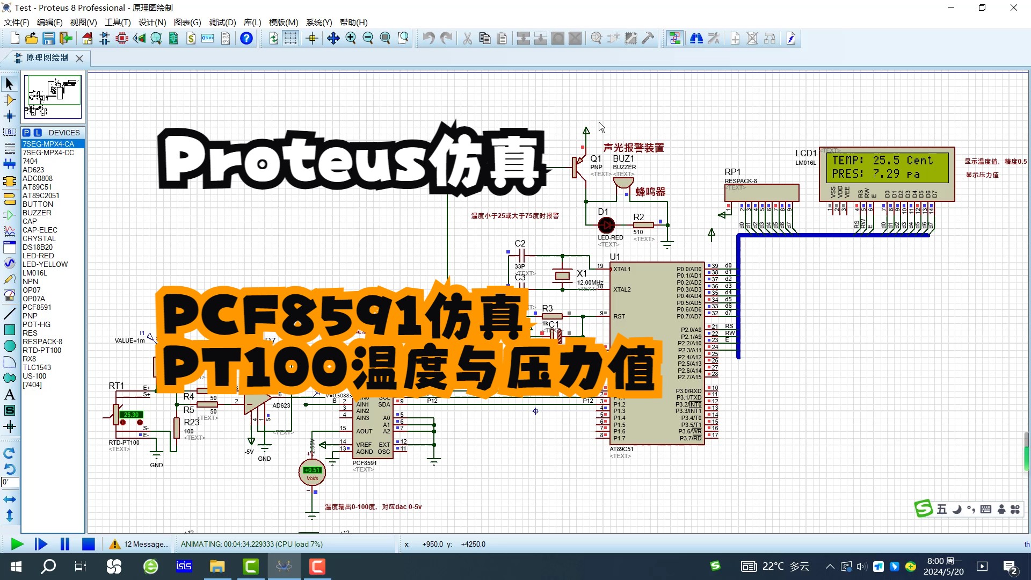Open the Sogou input method taskbar icon
1031x580 pixels.
(x=715, y=566)
